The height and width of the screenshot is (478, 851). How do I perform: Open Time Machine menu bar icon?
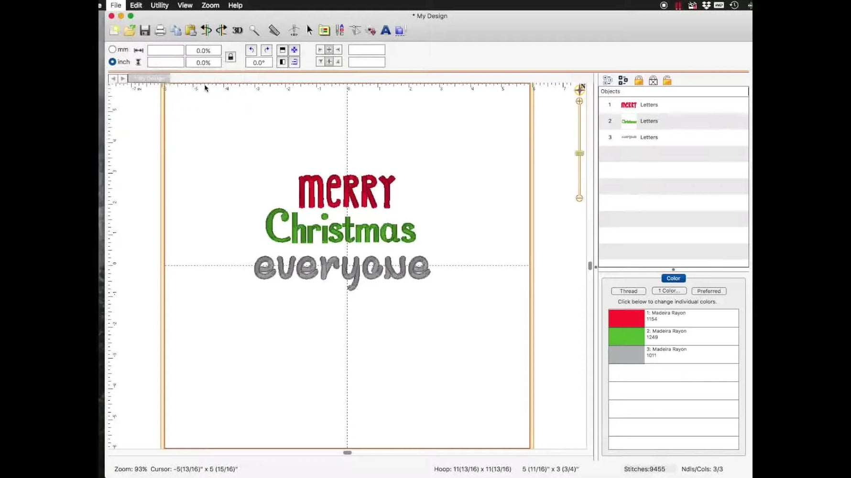pos(734,5)
